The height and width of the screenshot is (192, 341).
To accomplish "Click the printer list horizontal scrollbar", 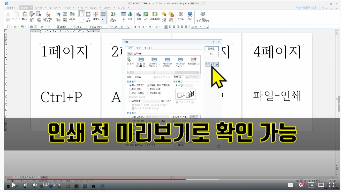I will [164, 73].
